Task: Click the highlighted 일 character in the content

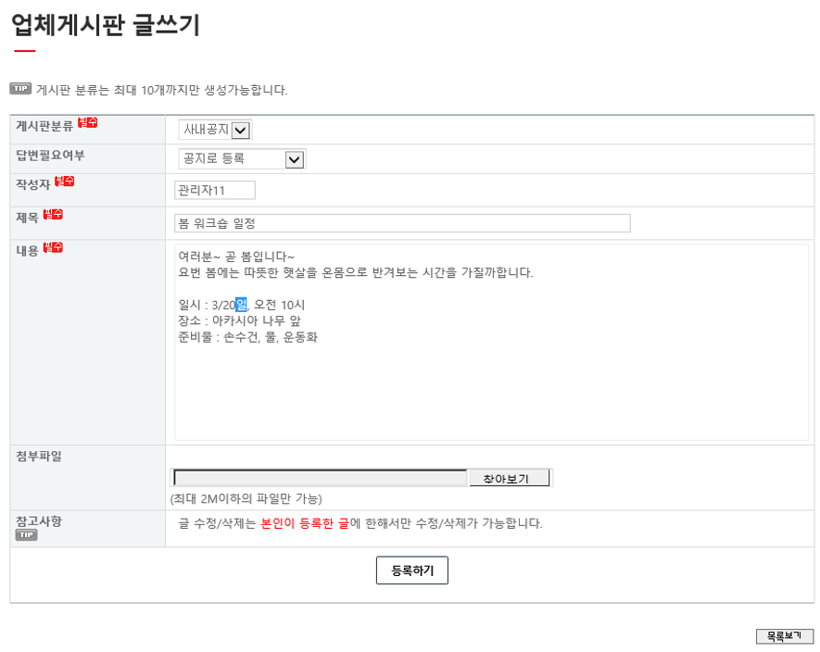Action: (x=241, y=305)
